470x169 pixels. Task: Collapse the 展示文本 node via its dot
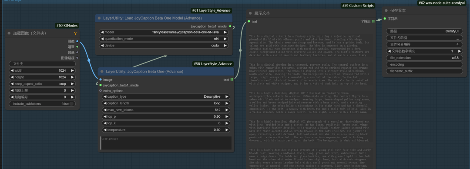click(x=250, y=13)
